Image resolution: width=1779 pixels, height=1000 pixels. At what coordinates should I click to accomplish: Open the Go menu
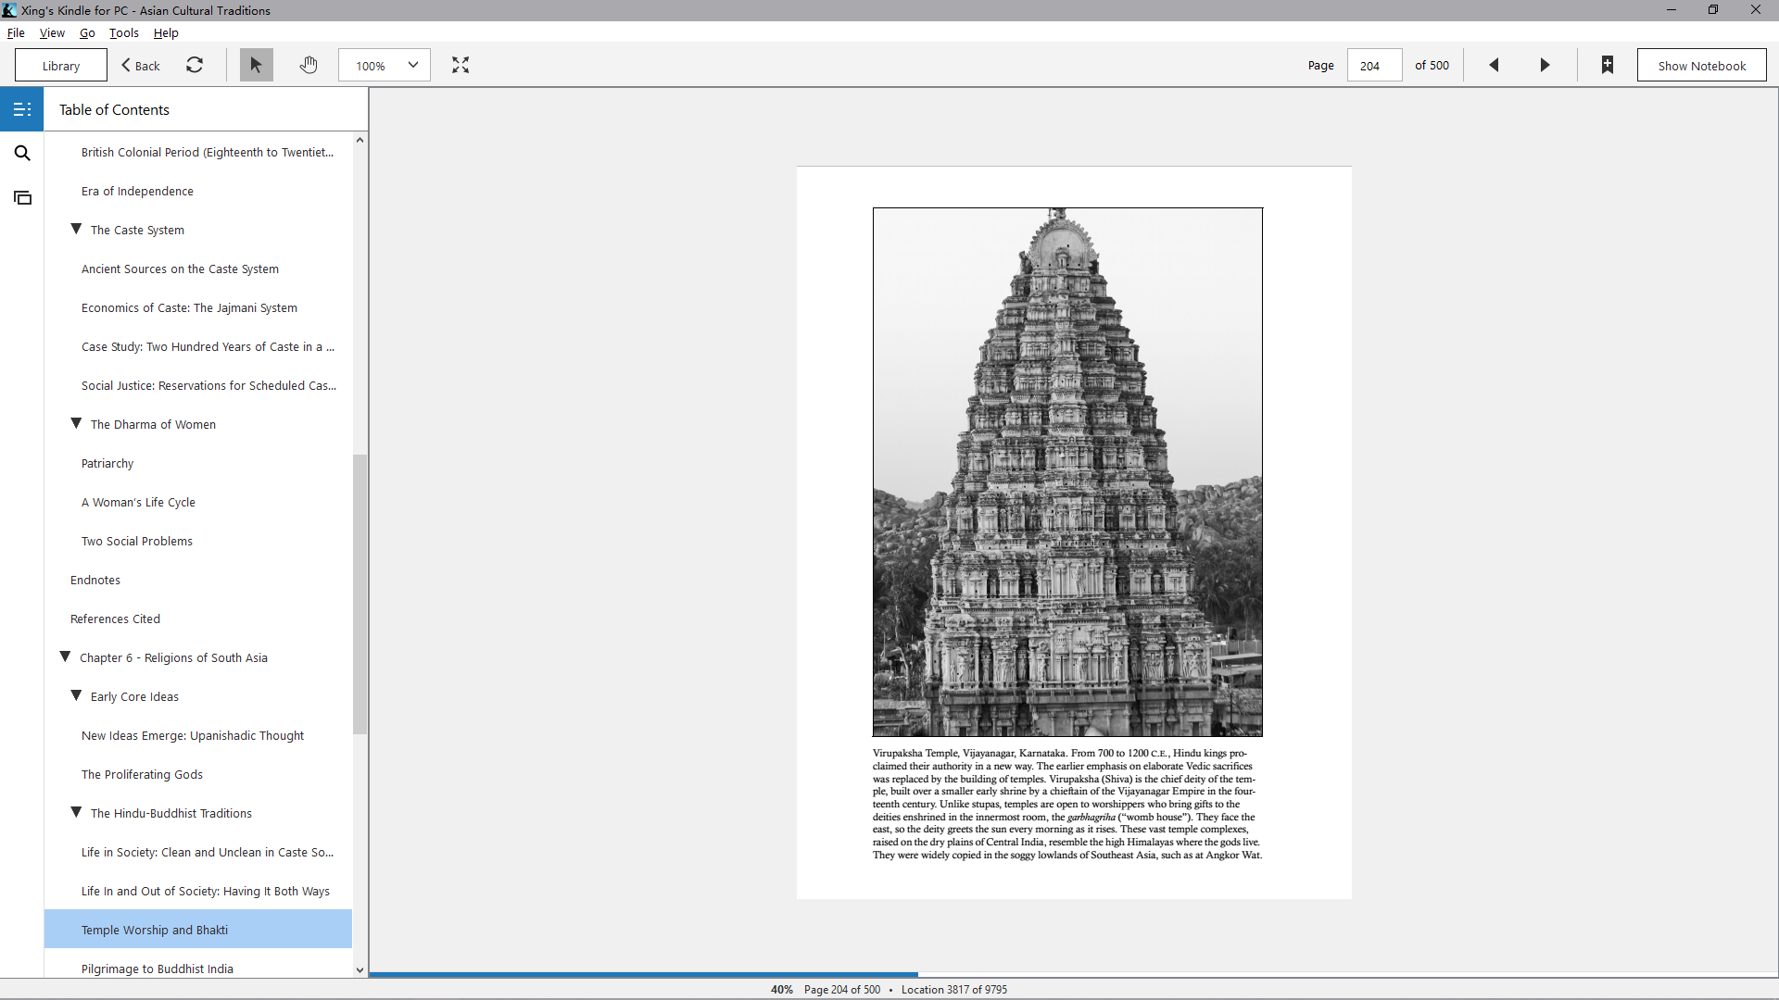click(x=87, y=32)
